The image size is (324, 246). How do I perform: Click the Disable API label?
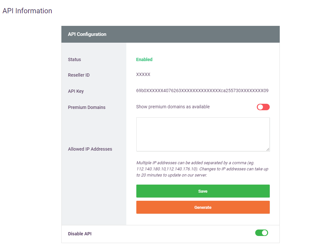tap(79, 234)
